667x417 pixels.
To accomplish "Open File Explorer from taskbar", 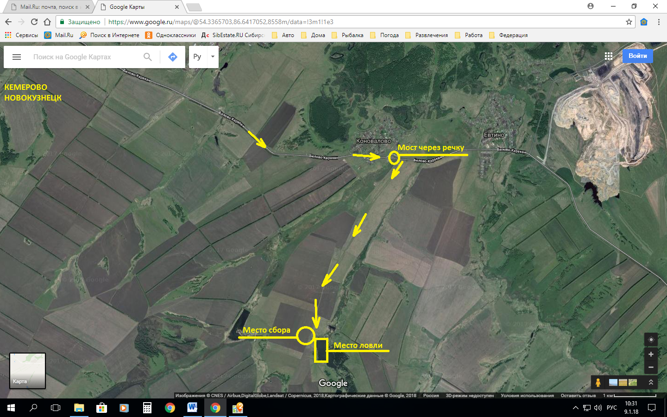I will tap(79, 408).
